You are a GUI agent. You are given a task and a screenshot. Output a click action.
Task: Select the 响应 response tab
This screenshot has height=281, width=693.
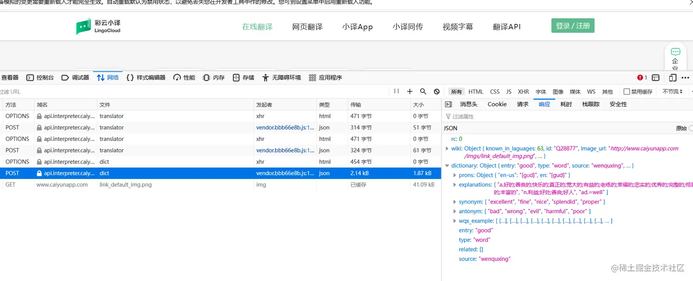pyautogui.click(x=544, y=104)
